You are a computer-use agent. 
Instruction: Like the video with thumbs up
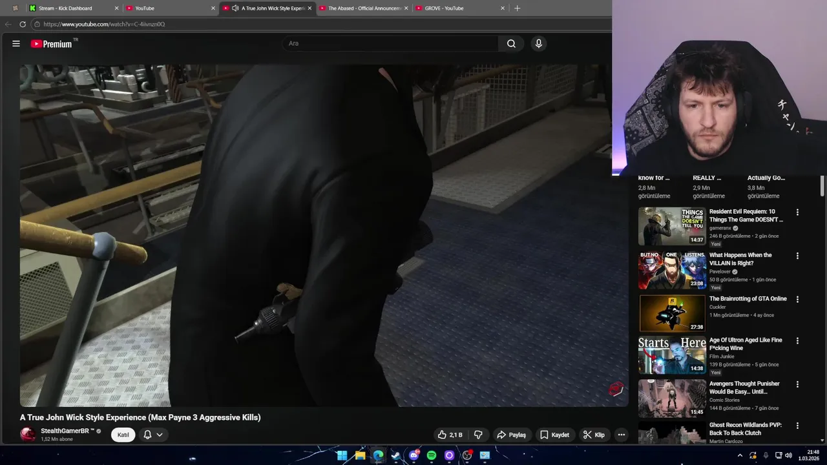click(450, 435)
